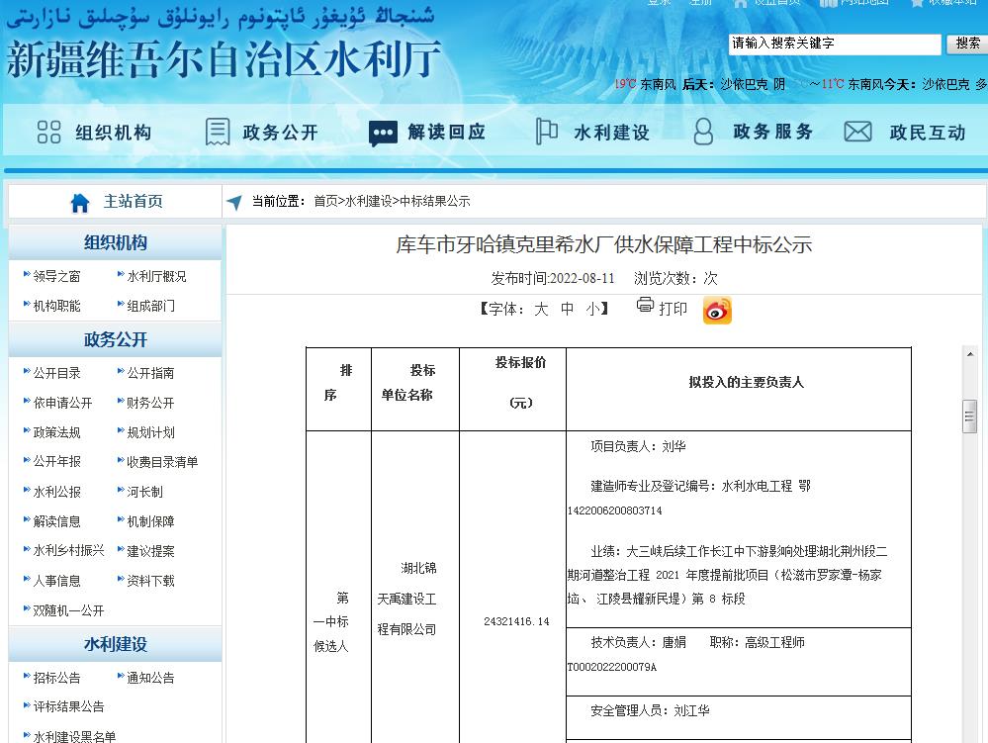Click the flag icon for 水利建设
The image size is (988, 743).
548,130
